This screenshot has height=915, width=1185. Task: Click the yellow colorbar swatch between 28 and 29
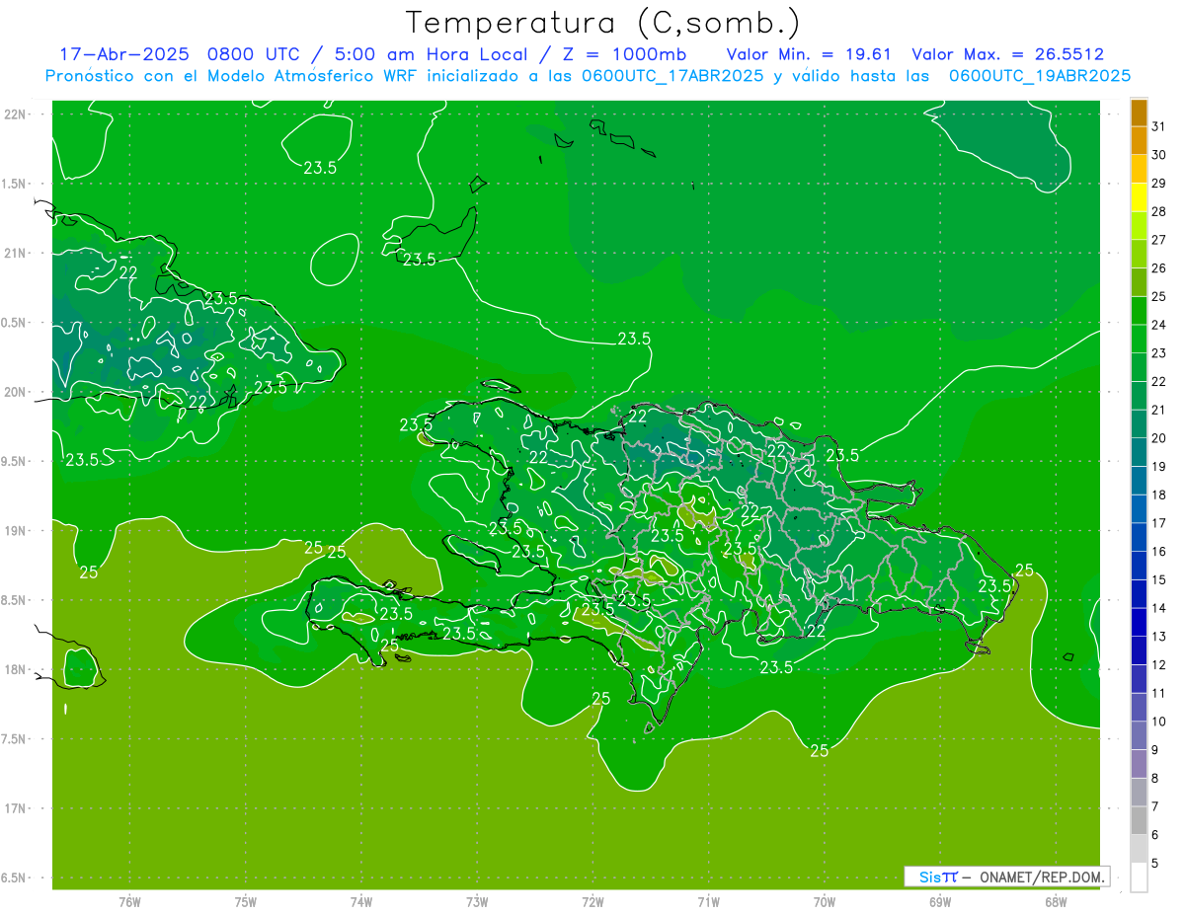coord(1139,197)
